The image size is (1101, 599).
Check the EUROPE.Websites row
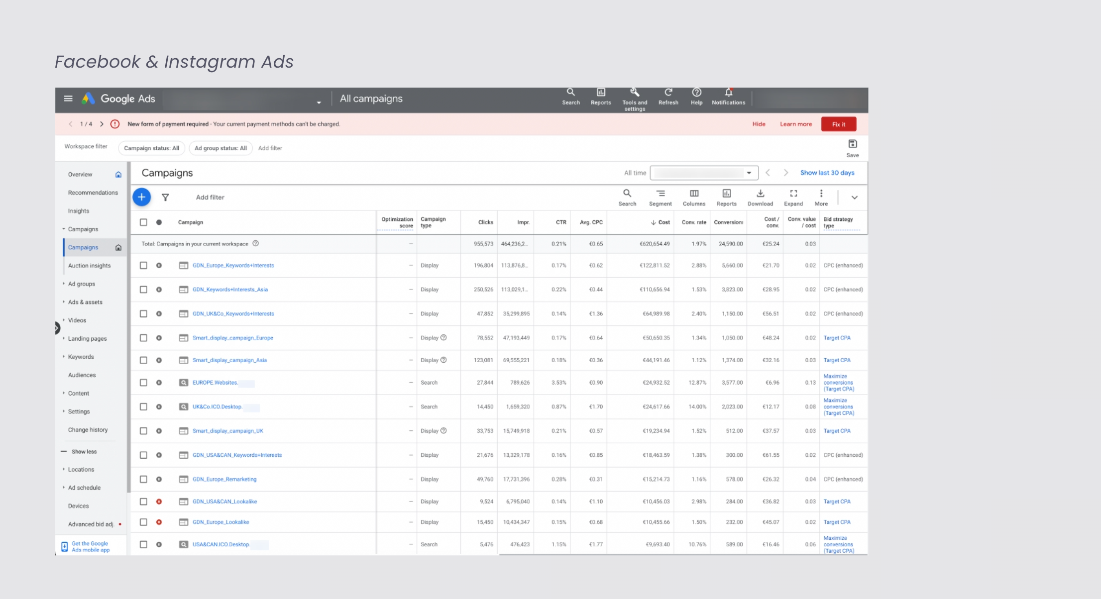click(143, 383)
